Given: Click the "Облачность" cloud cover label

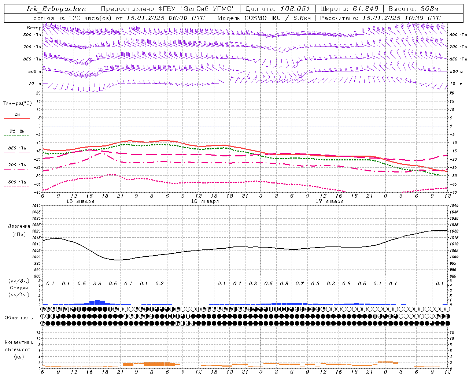Looking at the screenshot, I should click(x=19, y=318).
